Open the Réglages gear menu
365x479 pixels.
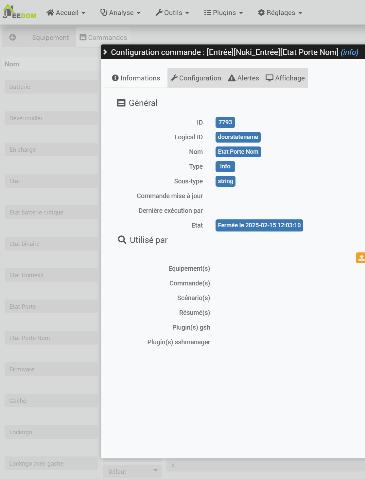click(x=280, y=13)
